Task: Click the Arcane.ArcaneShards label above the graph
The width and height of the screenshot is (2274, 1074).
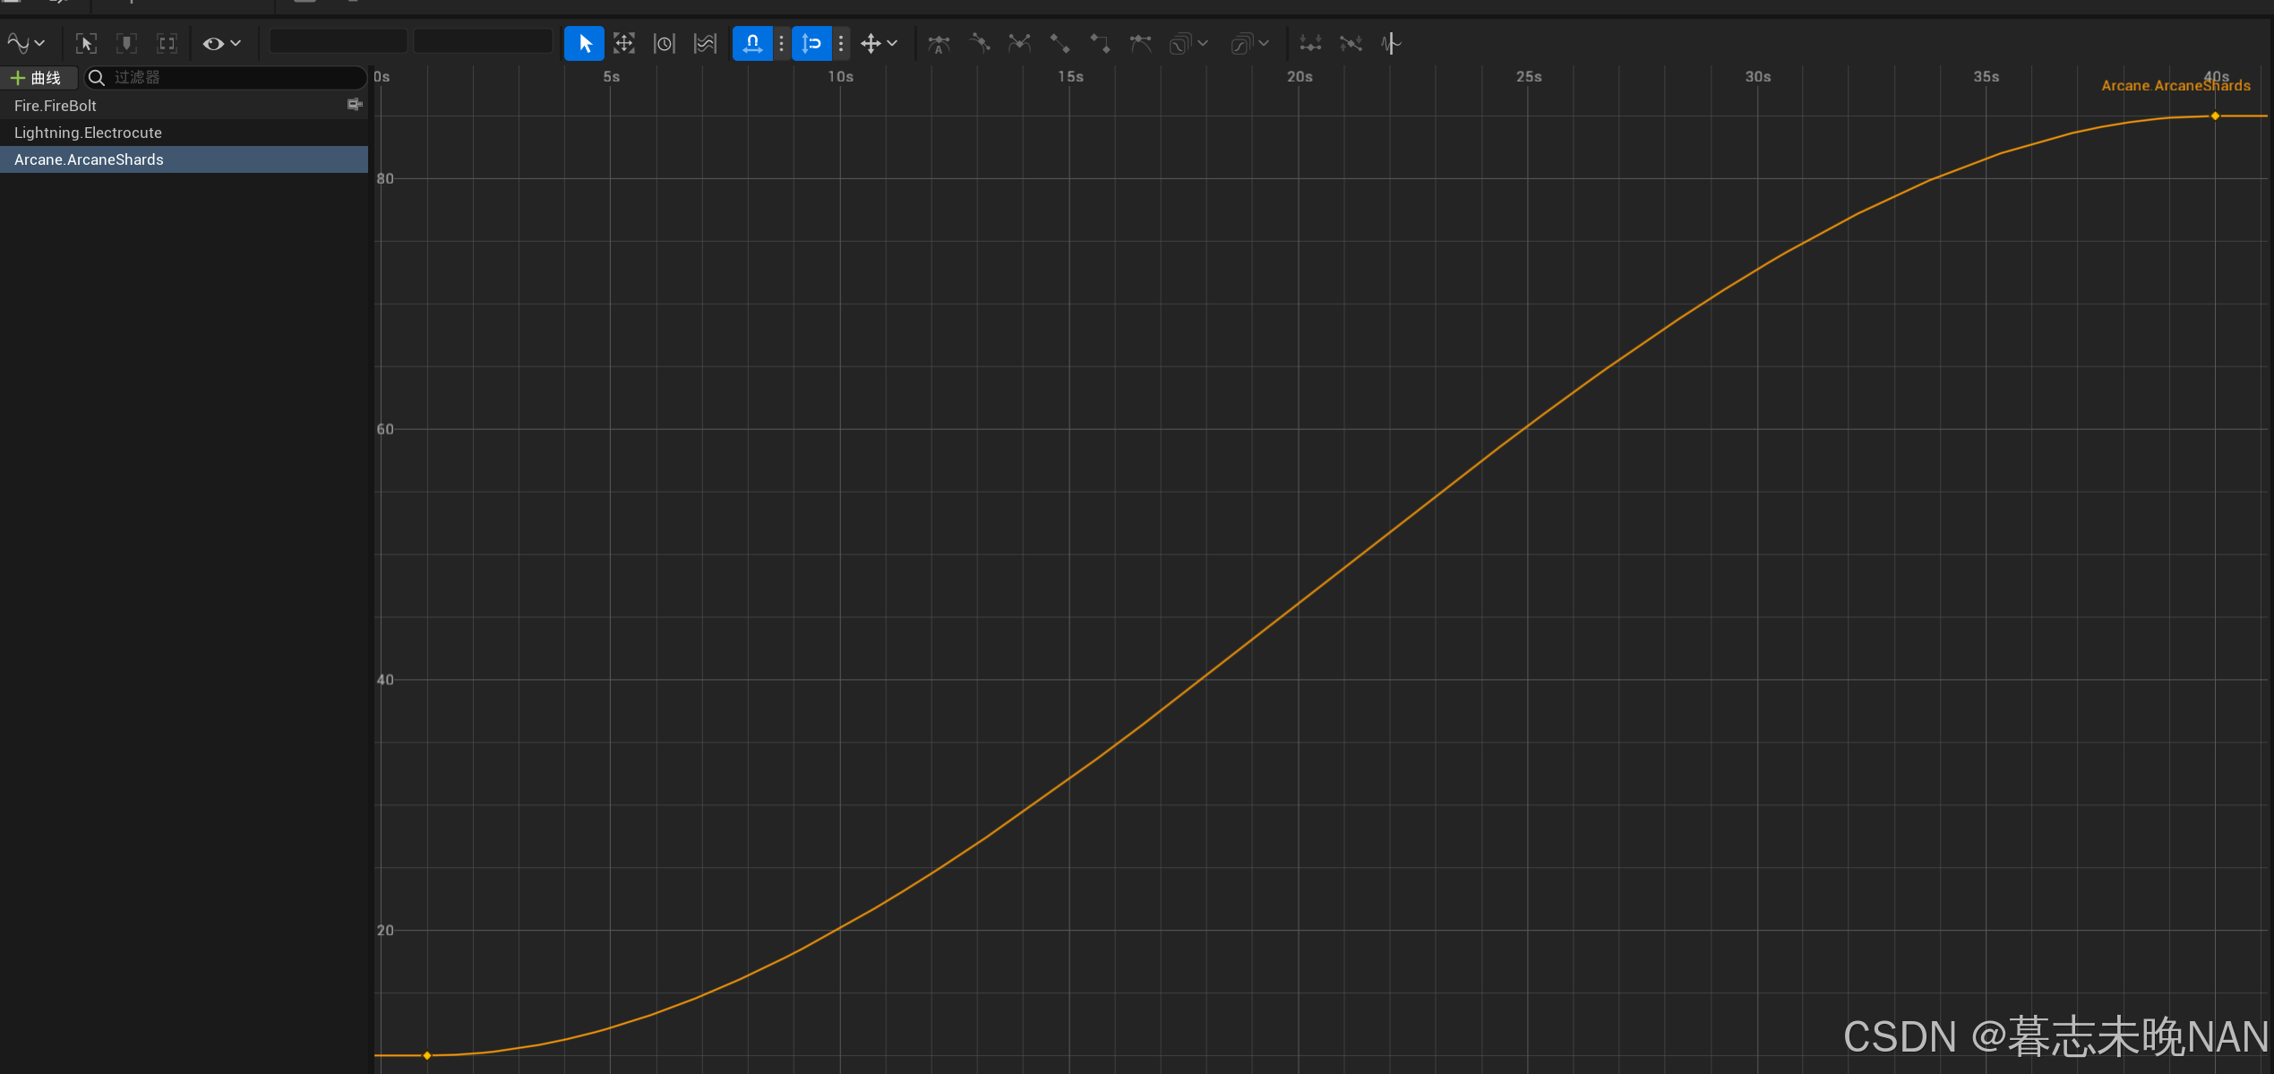Action: [2175, 86]
